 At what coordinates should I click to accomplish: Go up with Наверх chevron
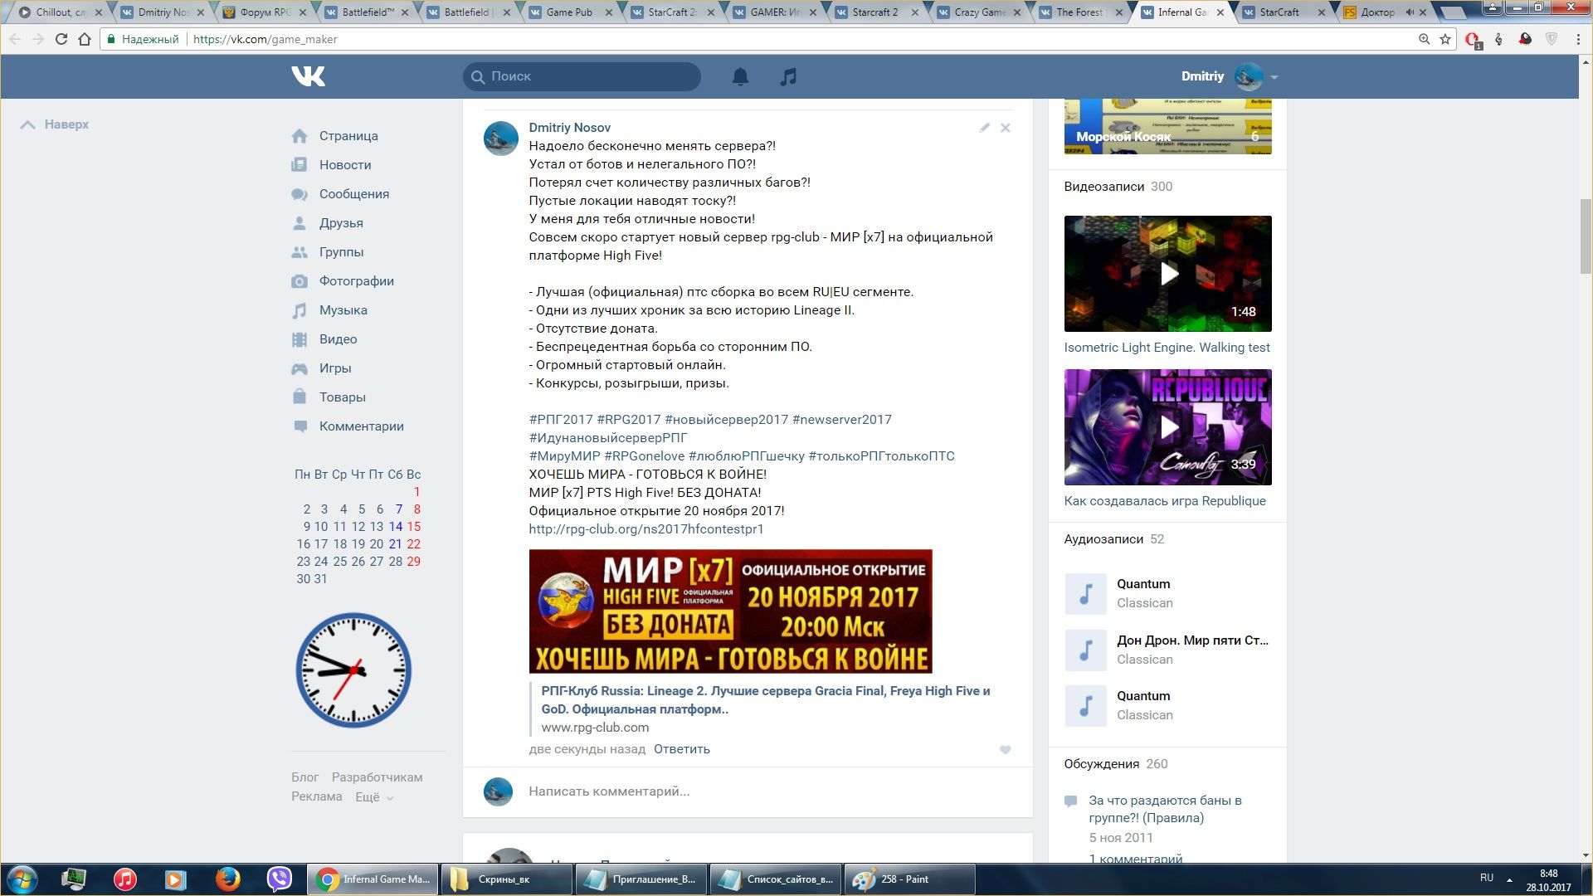click(28, 124)
